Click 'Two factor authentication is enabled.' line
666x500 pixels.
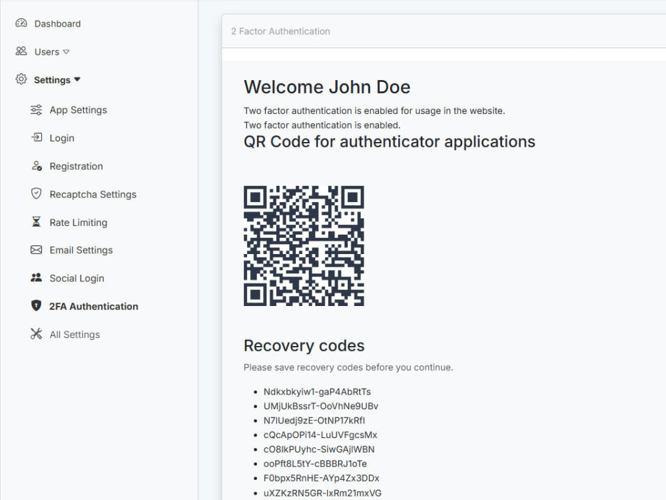coord(322,125)
